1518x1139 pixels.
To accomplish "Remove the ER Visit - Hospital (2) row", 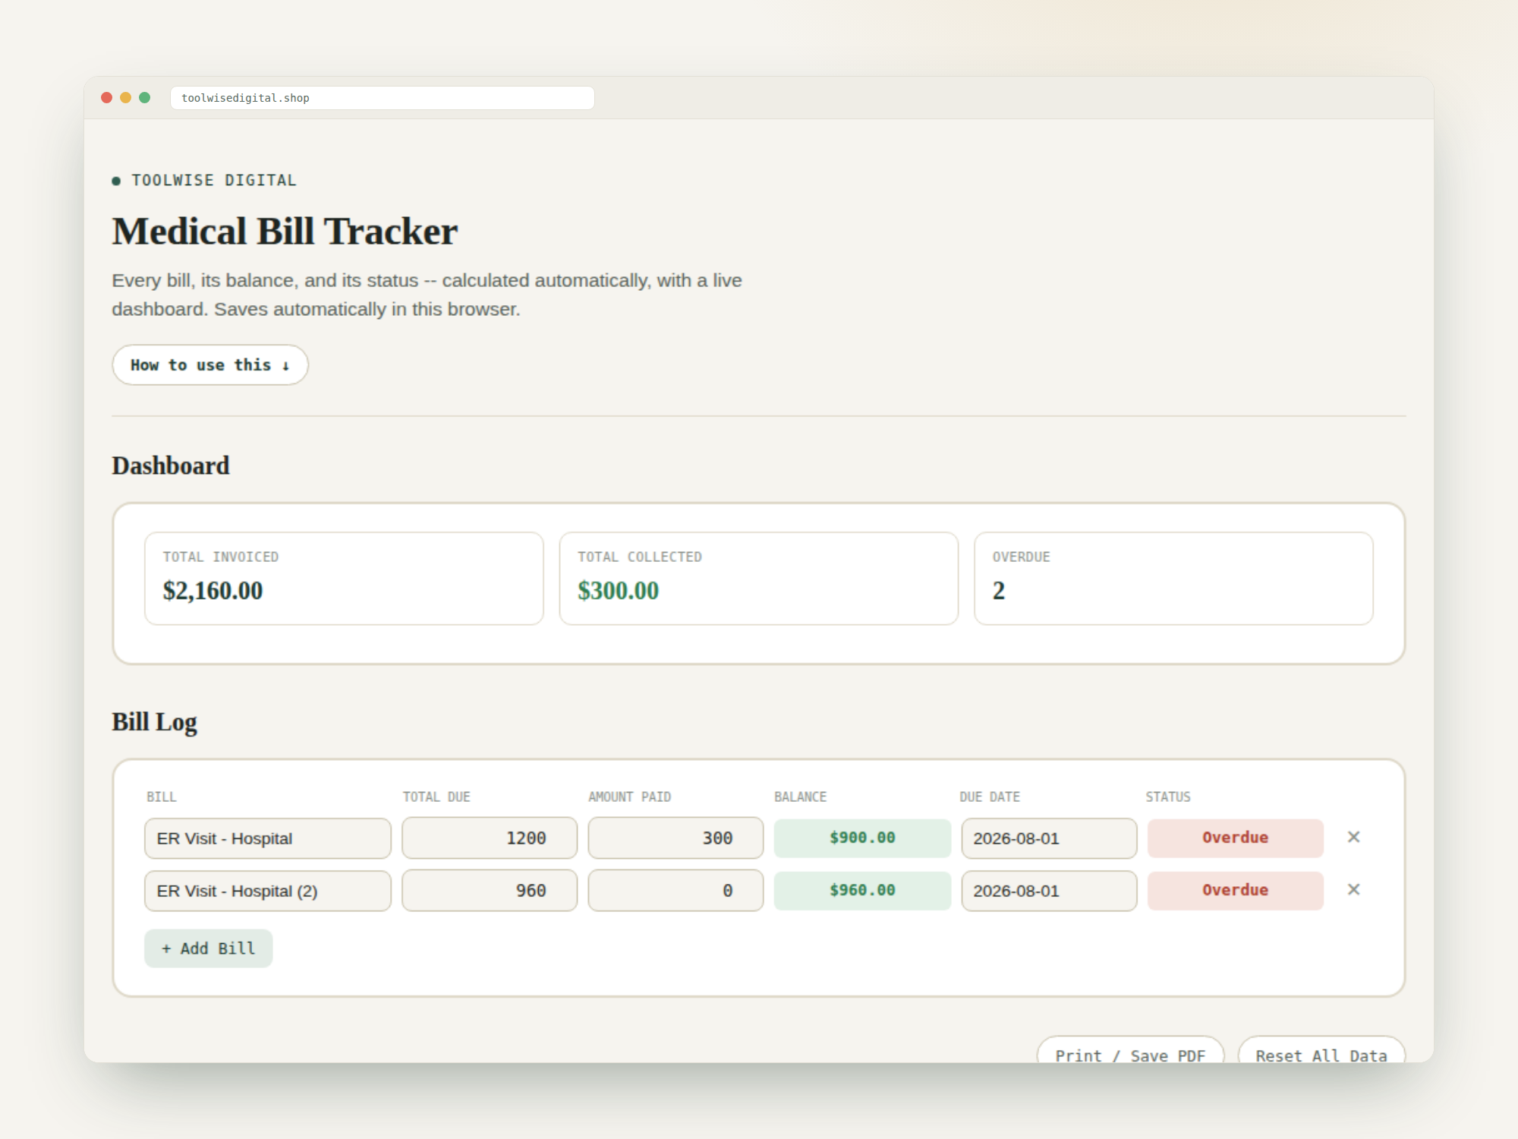I will click(1353, 889).
